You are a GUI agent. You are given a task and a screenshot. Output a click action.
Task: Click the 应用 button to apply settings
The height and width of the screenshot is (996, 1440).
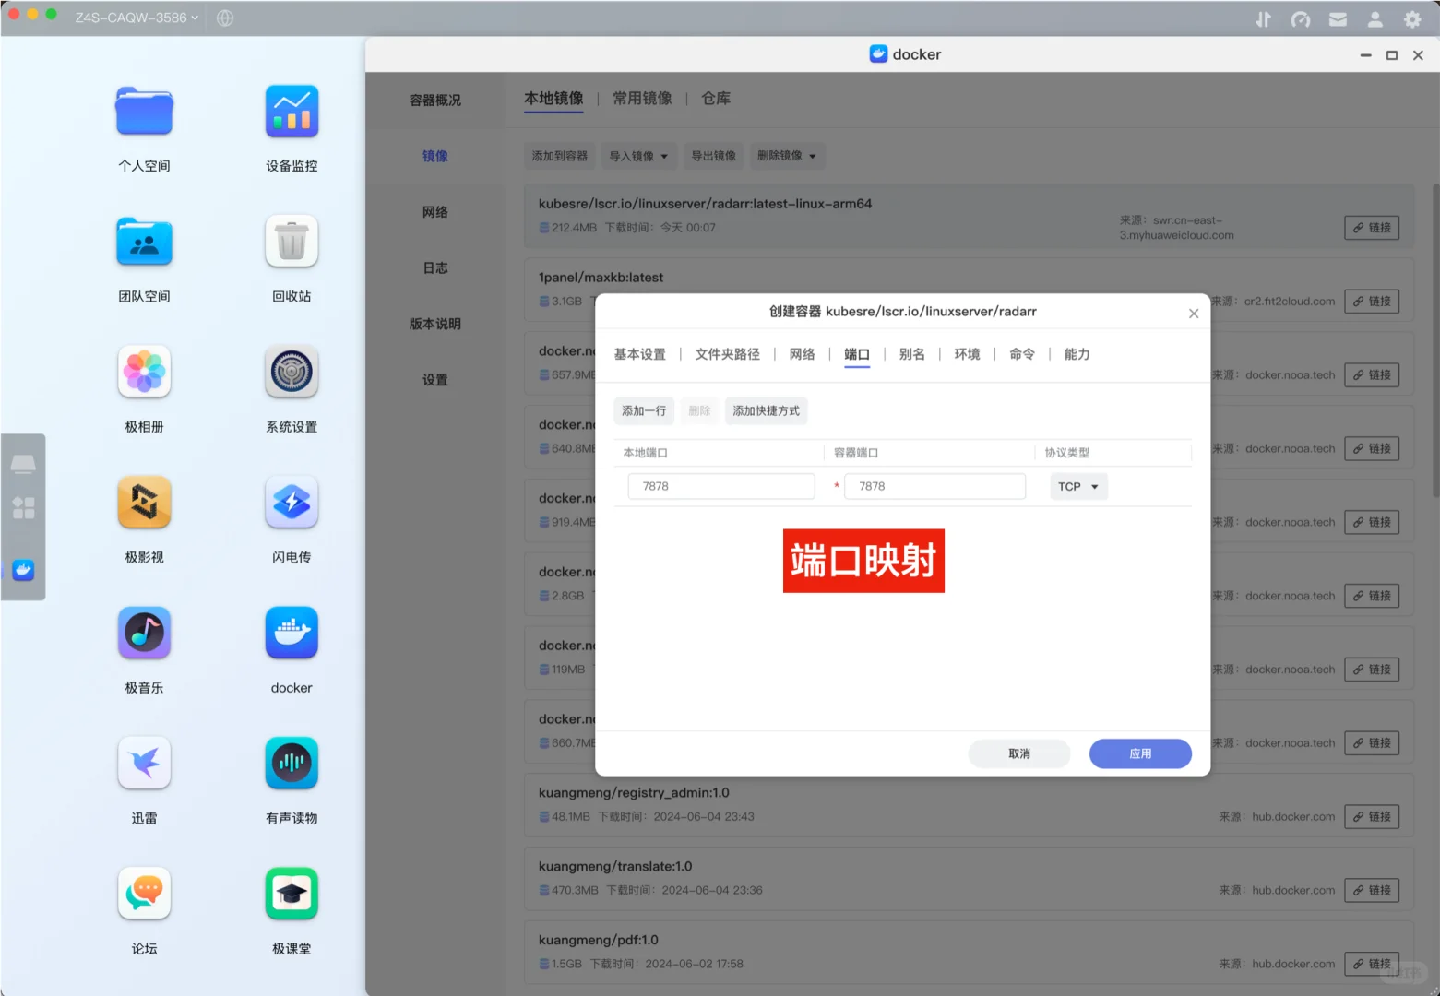tap(1140, 753)
